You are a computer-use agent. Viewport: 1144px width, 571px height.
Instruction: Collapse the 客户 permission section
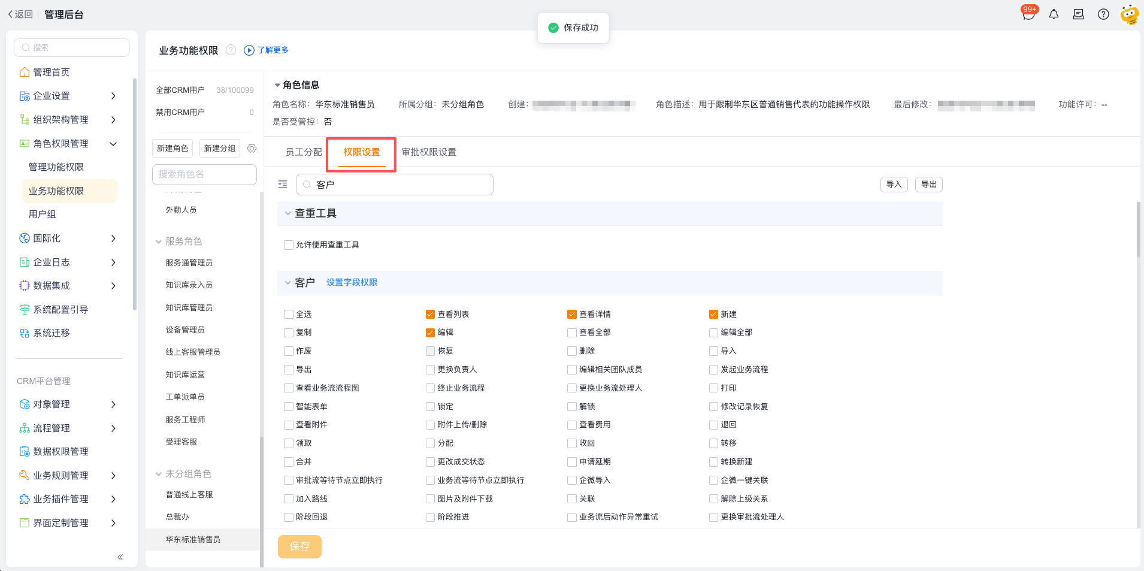pyautogui.click(x=287, y=282)
